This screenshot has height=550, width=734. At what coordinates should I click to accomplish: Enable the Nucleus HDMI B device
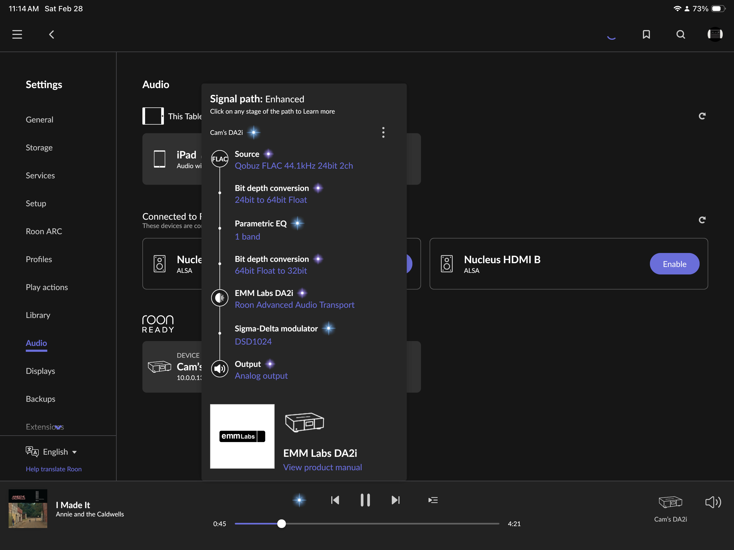674,264
